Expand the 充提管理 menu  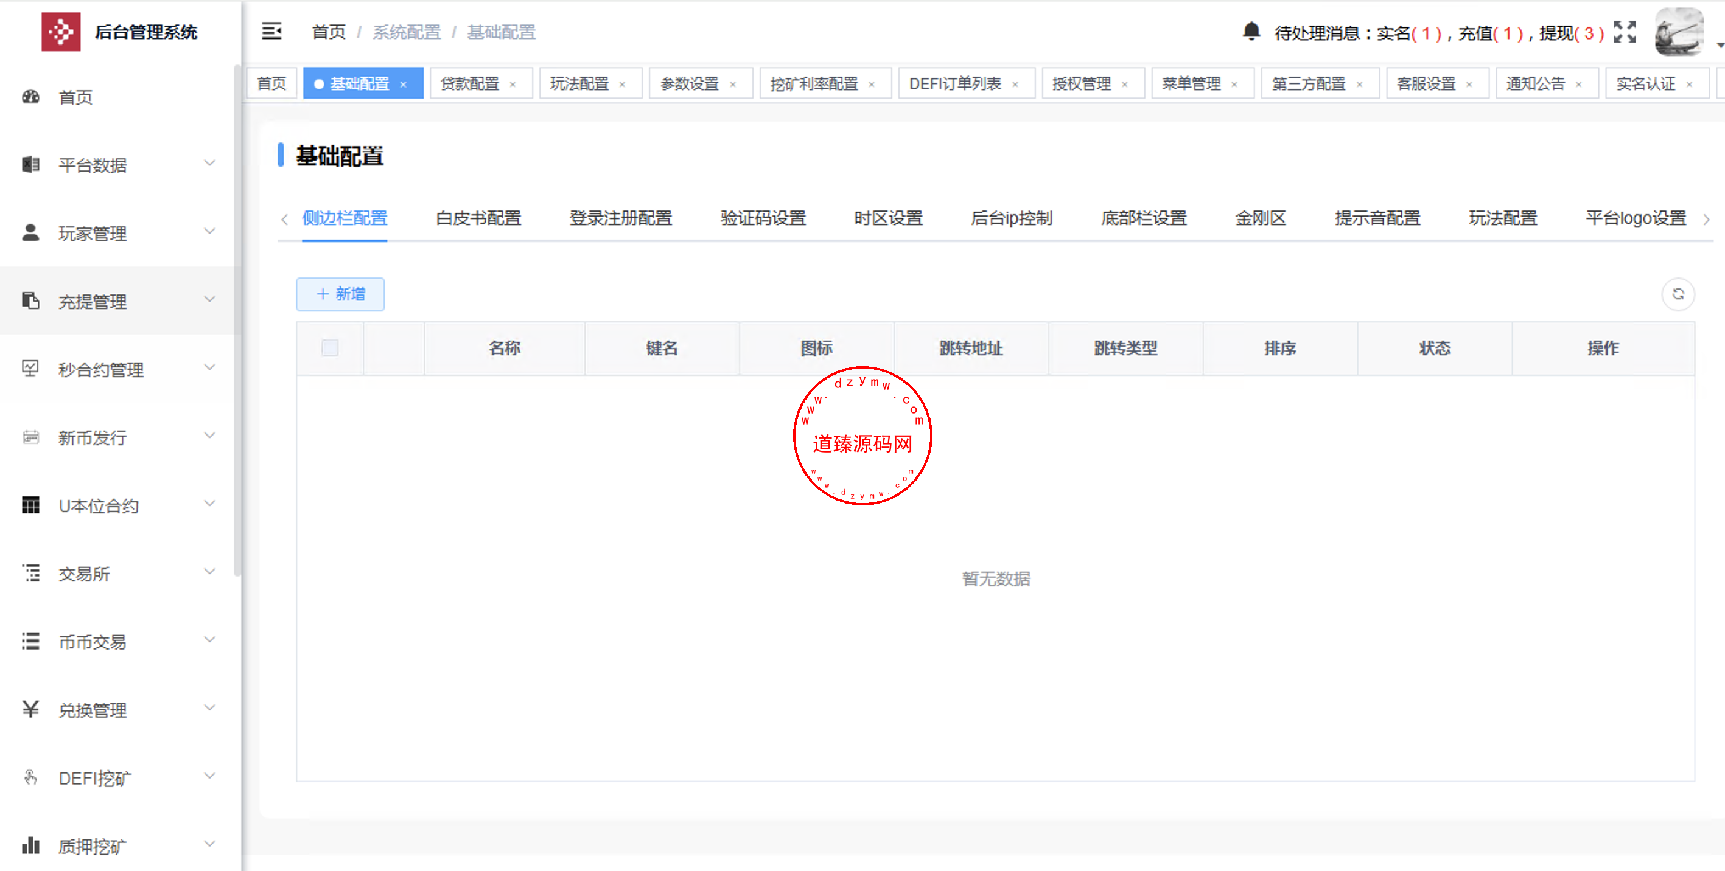tap(209, 299)
